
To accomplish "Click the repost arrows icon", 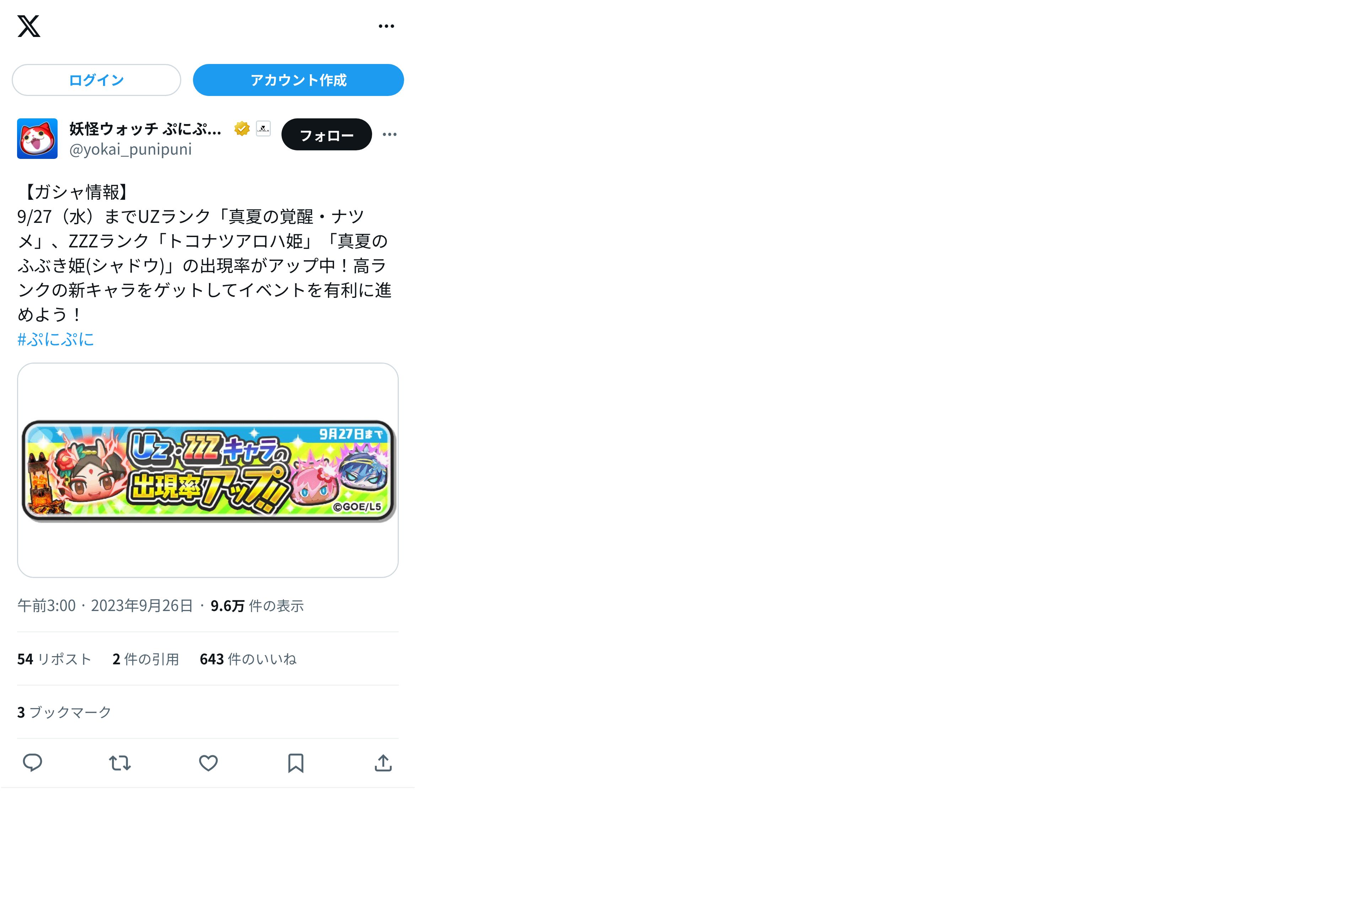I will [x=120, y=763].
